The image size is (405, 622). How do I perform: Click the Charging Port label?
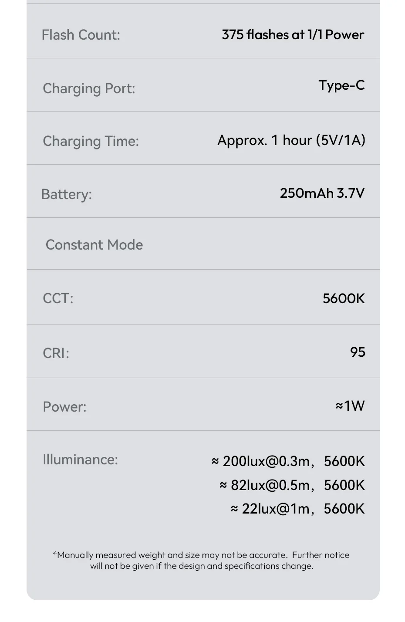tap(89, 88)
